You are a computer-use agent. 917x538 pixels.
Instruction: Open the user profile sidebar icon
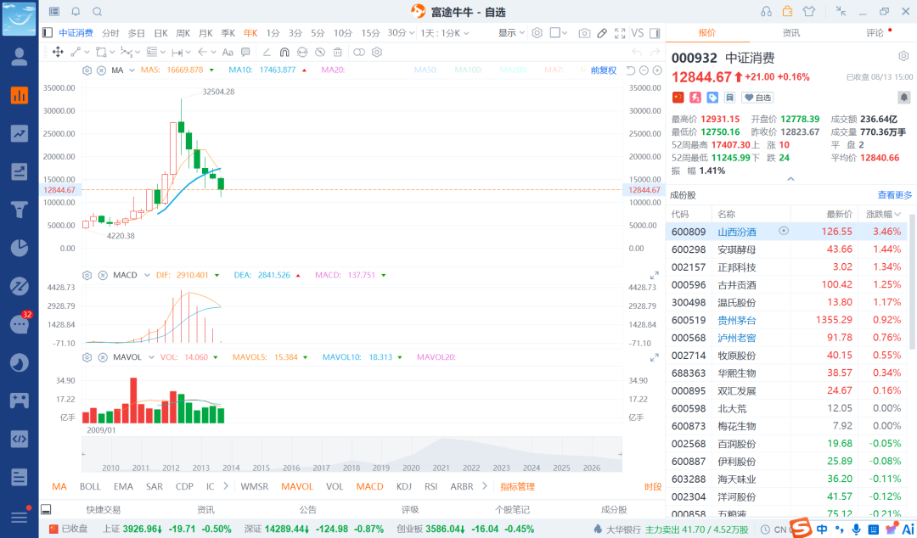pos(20,57)
